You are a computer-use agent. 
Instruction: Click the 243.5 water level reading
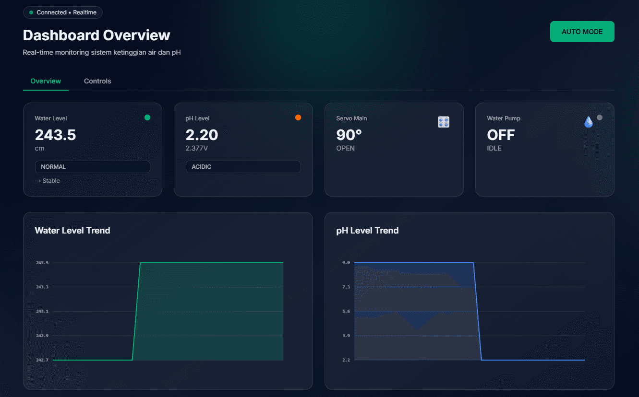click(x=55, y=135)
